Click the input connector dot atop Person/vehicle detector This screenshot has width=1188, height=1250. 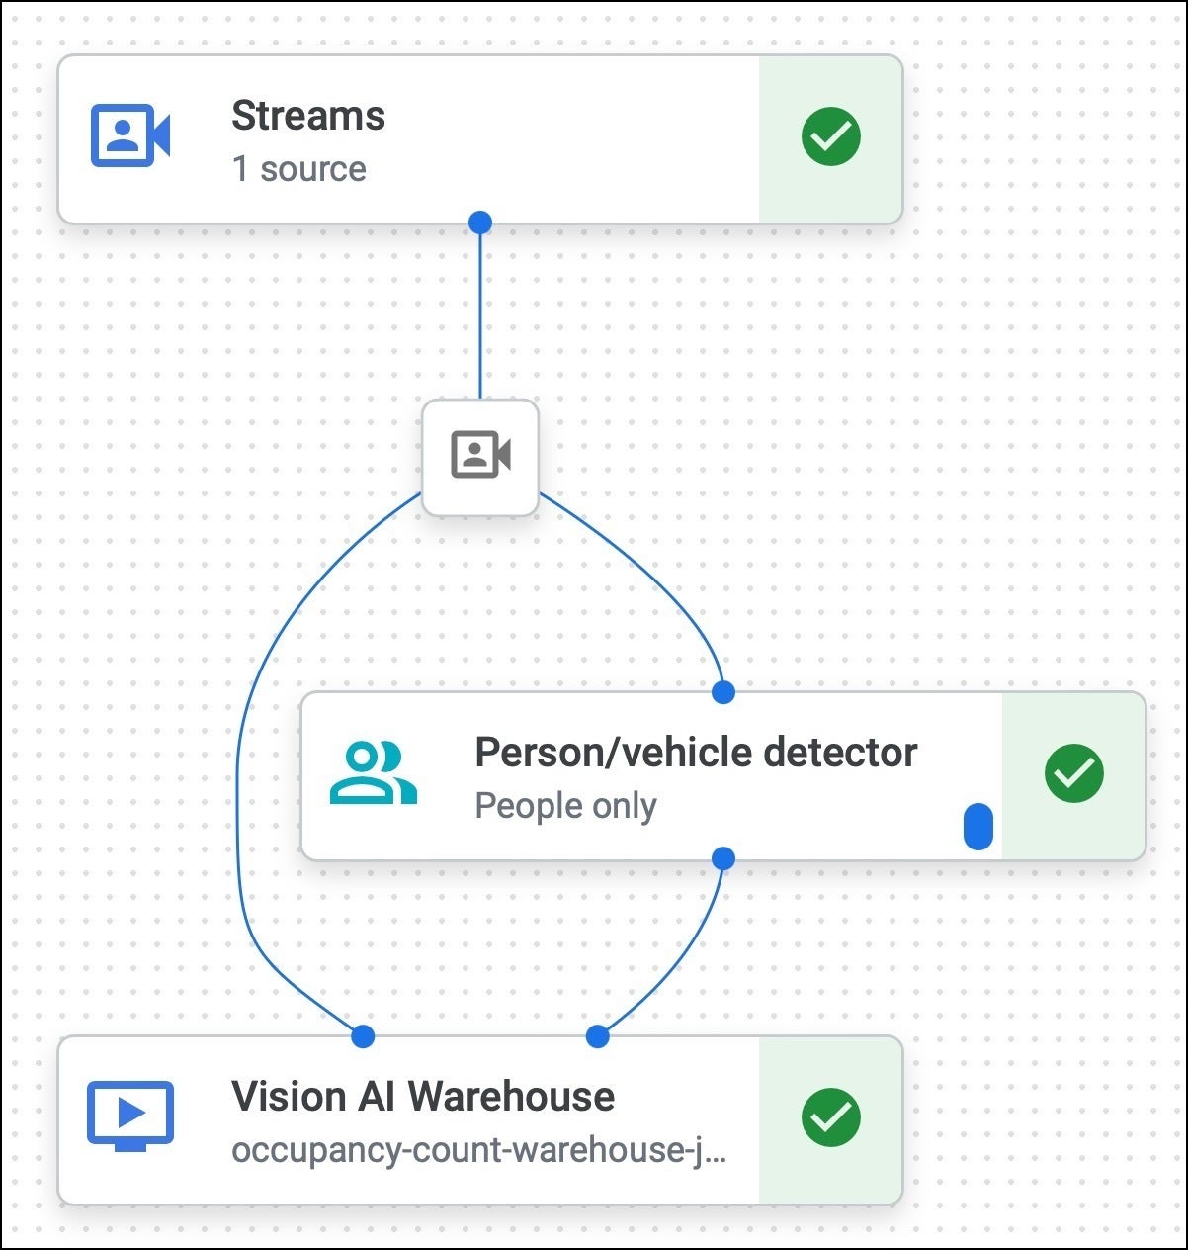(x=723, y=692)
